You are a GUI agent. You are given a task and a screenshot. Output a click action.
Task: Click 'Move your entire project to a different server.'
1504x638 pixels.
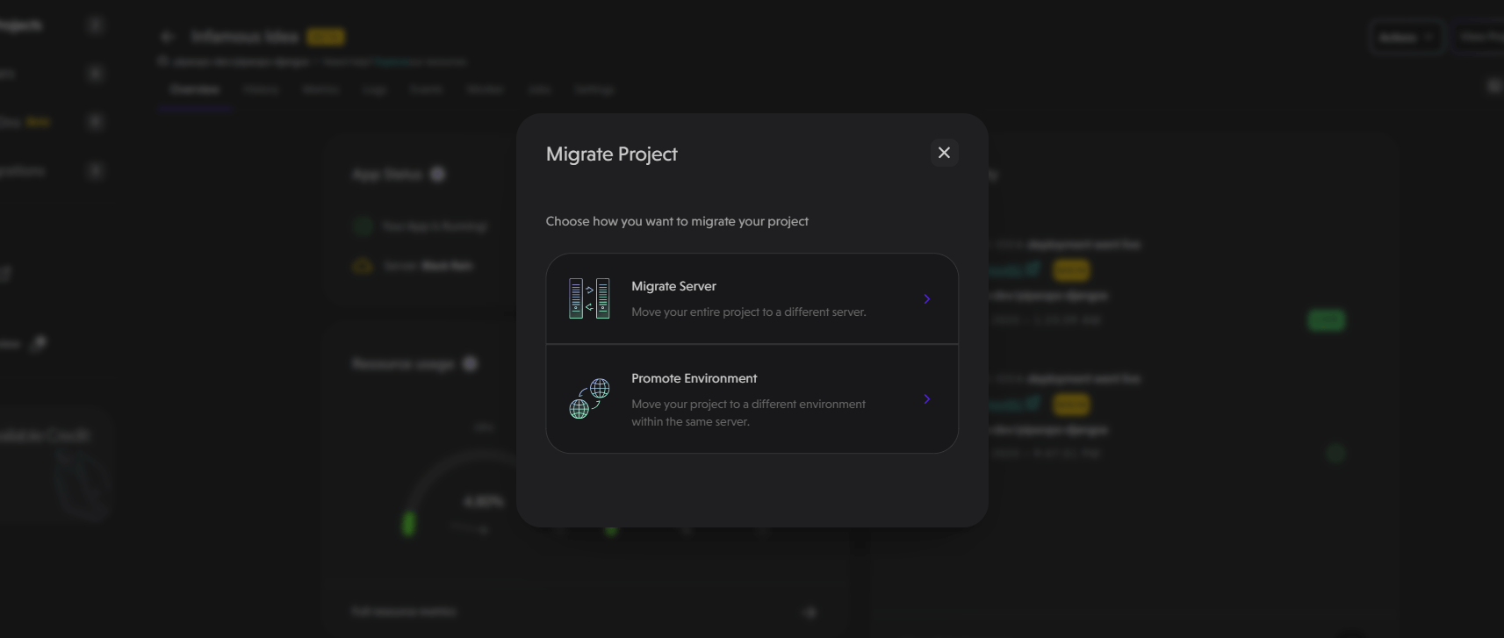tap(749, 312)
